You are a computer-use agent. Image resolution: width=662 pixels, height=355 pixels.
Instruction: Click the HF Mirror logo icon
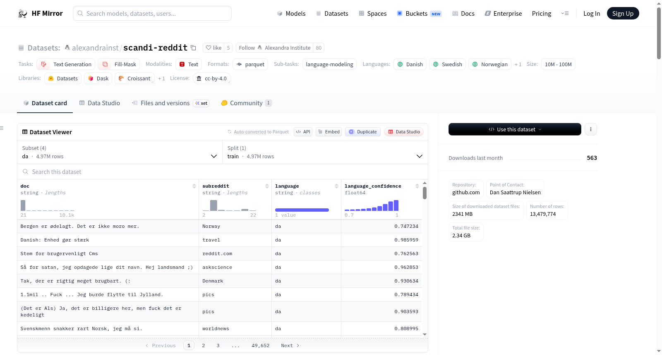(23, 14)
